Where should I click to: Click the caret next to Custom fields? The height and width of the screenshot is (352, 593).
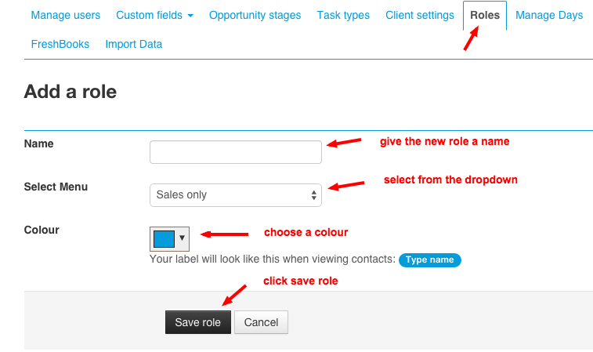[x=190, y=16]
